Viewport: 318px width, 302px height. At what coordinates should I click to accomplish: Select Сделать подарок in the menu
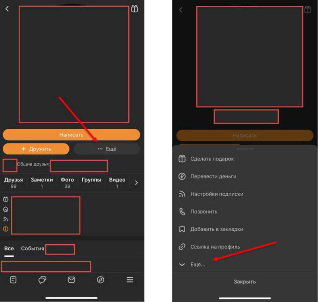[x=212, y=159]
